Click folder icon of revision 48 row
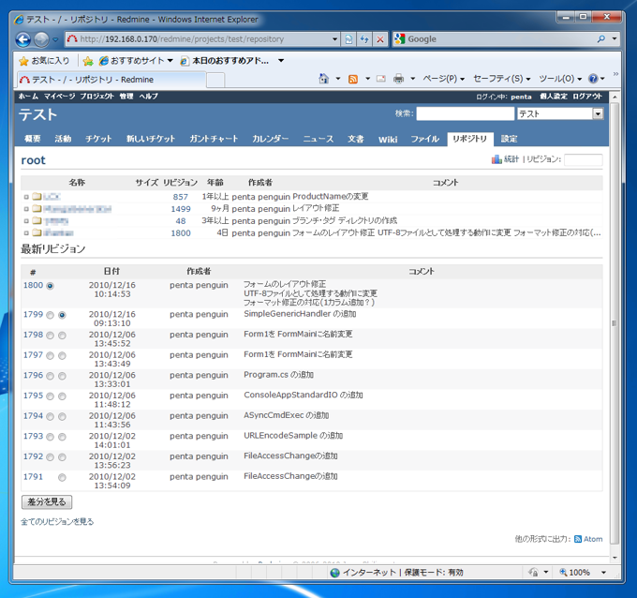The width and height of the screenshot is (637, 598). pyautogui.click(x=37, y=221)
